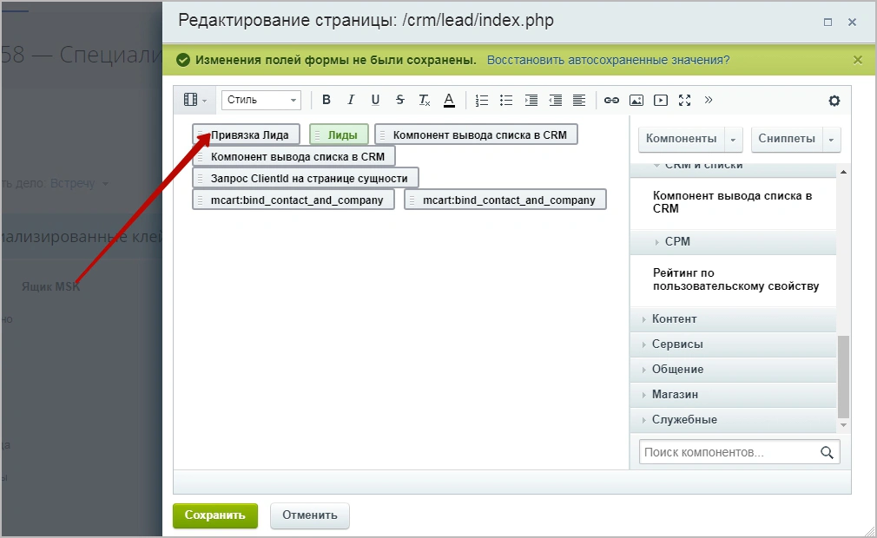This screenshot has height=538, width=877.
Task: Insert a video into the page
Action: point(661,100)
